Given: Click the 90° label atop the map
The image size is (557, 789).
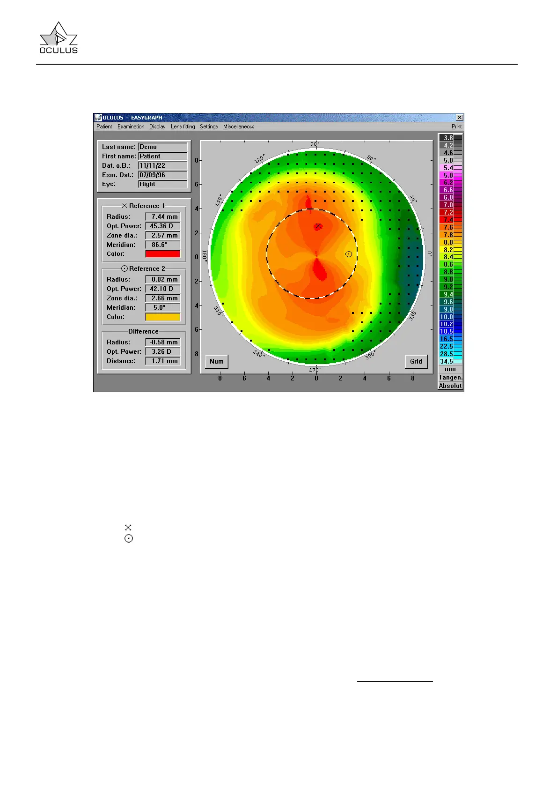Looking at the screenshot, I should click(x=315, y=144).
